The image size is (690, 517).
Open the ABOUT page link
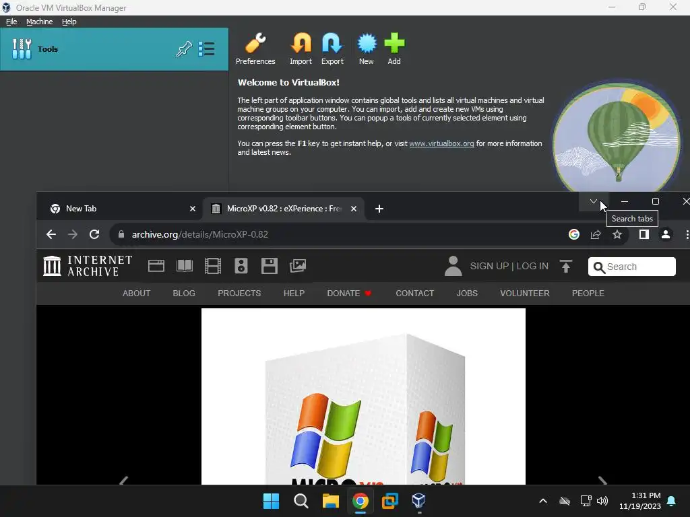coord(136,294)
